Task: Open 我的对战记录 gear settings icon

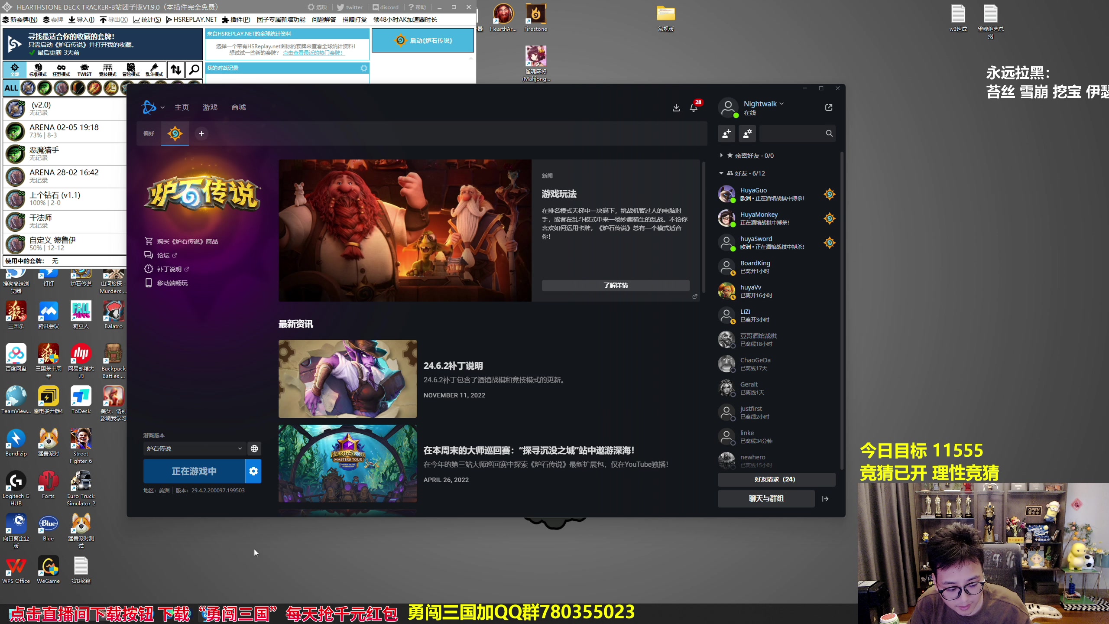Action: click(x=364, y=68)
